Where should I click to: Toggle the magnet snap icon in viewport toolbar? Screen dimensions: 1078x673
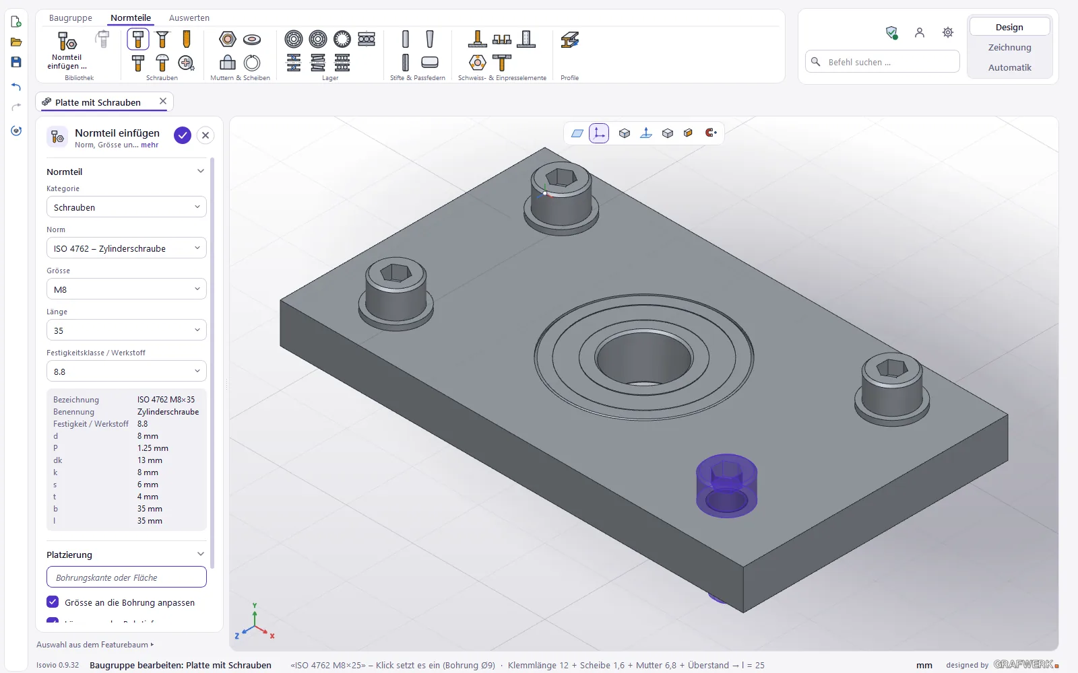(x=711, y=133)
